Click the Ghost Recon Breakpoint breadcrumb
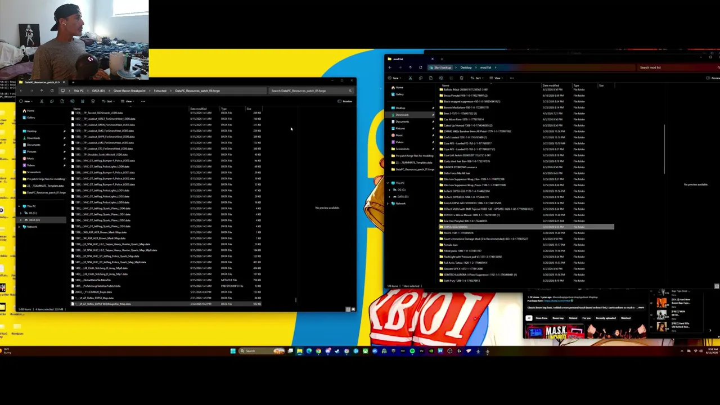720x405 pixels. (129, 91)
